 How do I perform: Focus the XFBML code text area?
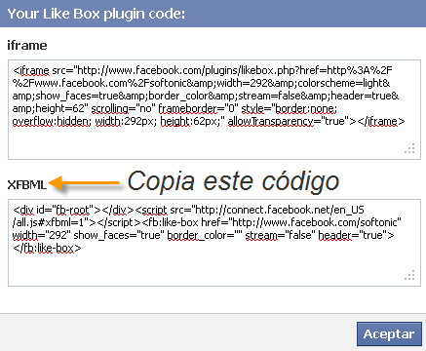(214, 243)
